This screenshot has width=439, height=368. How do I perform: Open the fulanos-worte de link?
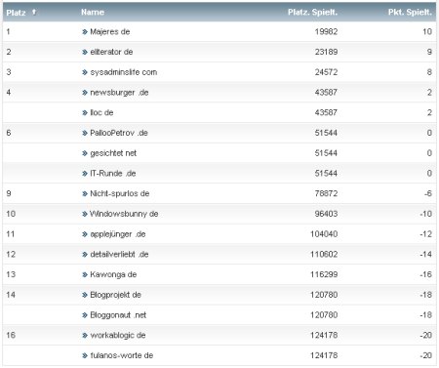[121, 355]
